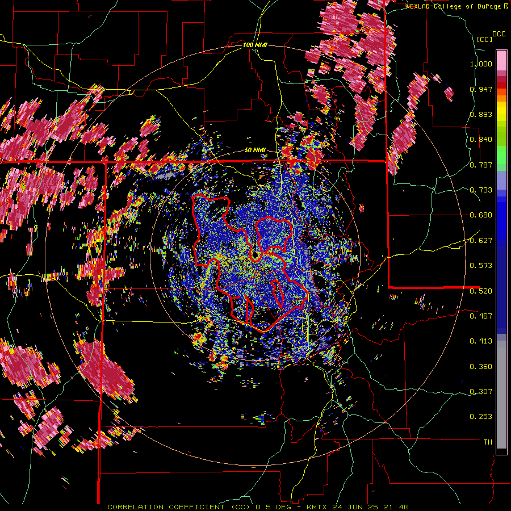Select the 0.680 scale value
This screenshot has width=511, height=511.
coord(481,215)
